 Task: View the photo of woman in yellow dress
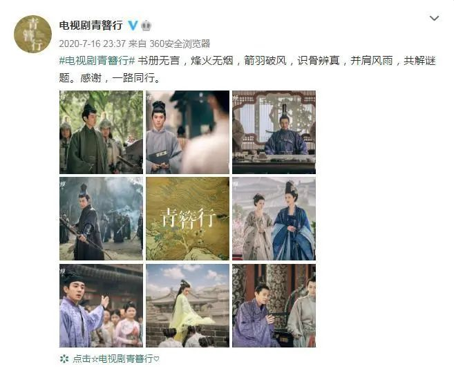pos(188,305)
